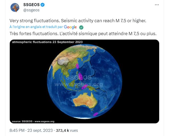
Task: Click the "À l'origine en anglais" translation notice
Action: pos(36,27)
